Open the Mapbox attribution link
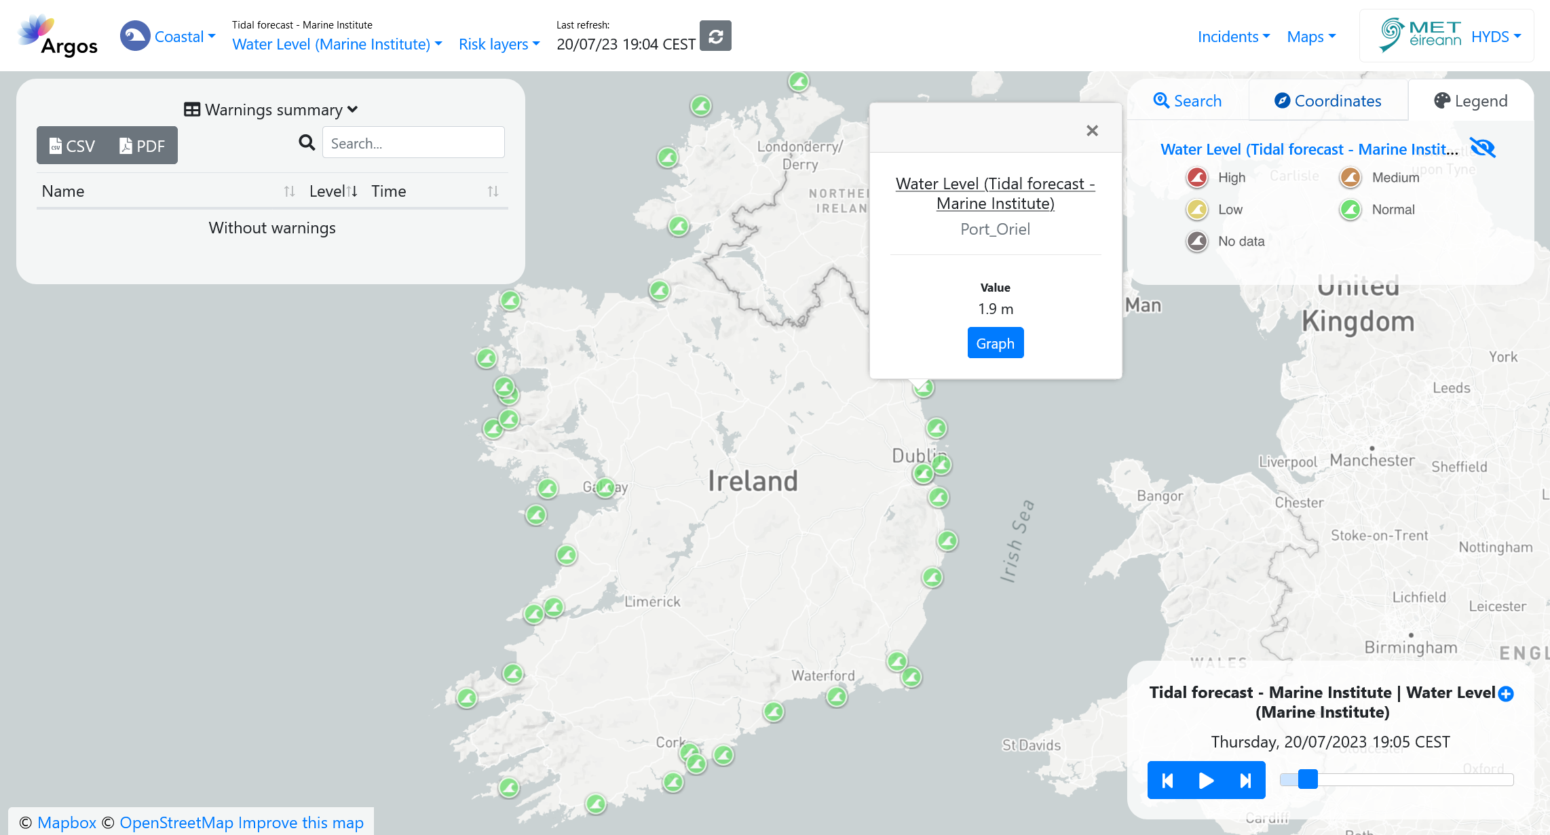This screenshot has width=1550, height=835. 67,823
